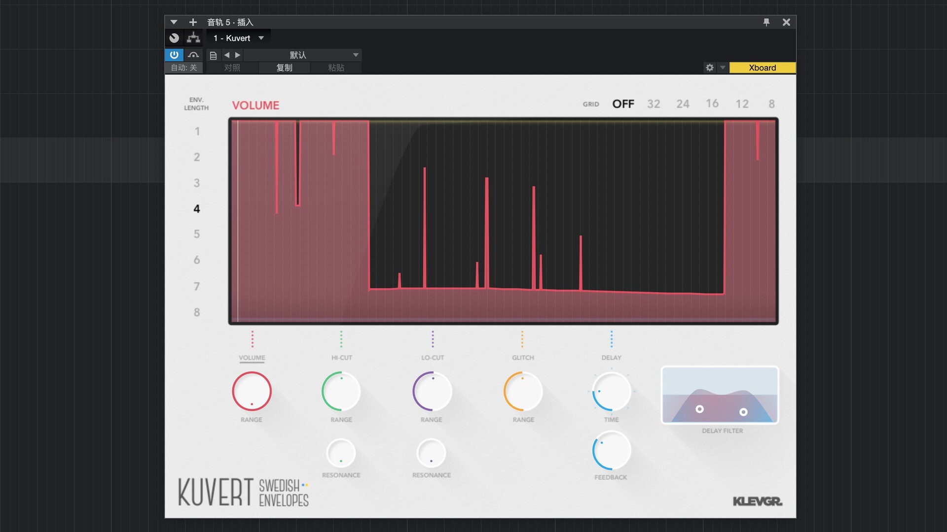
Task: Open plugin settings gear icon
Action: (710, 67)
